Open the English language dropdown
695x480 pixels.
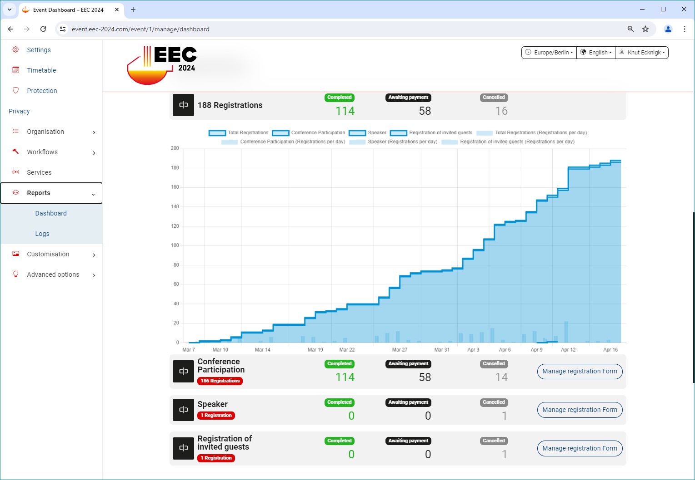pyautogui.click(x=596, y=53)
